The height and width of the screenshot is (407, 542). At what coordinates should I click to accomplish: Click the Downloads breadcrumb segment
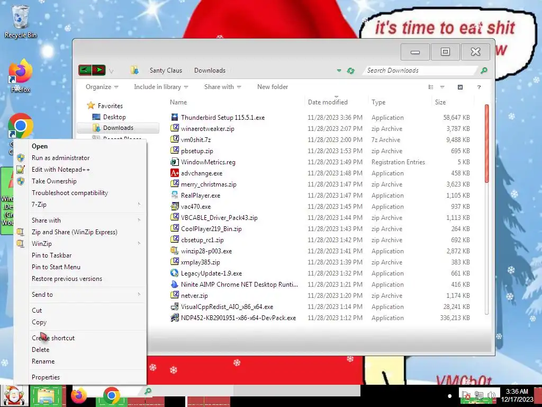[210, 70]
